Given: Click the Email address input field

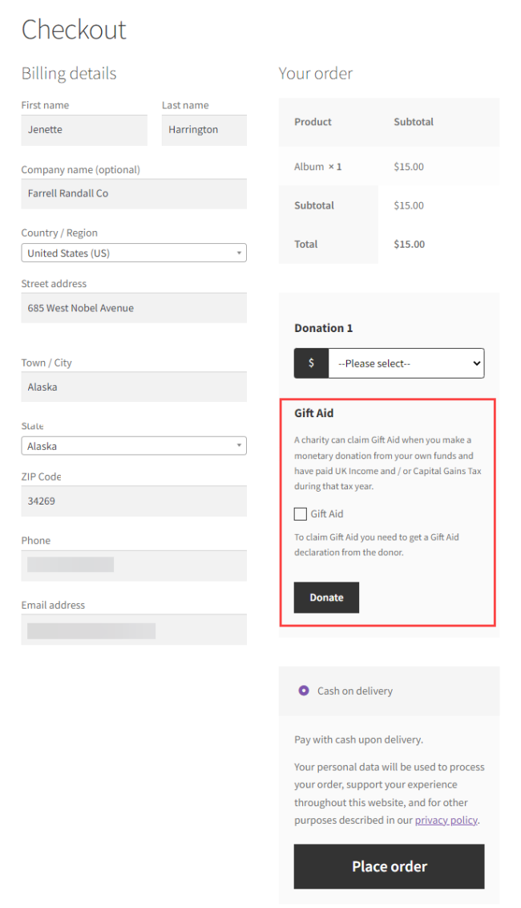Looking at the screenshot, I should pos(134,630).
